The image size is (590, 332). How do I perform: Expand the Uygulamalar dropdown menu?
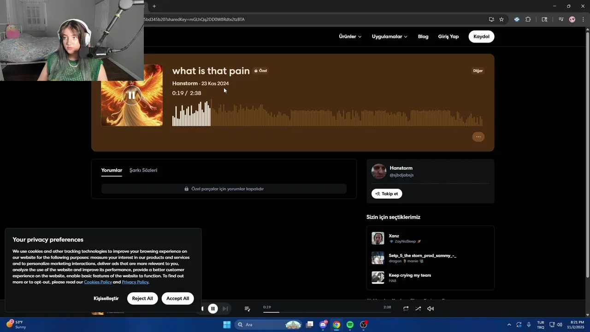pyautogui.click(x=389, y=36)
